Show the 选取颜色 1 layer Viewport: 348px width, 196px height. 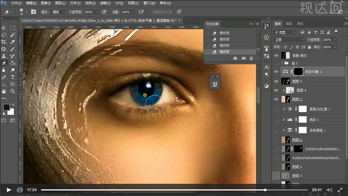click(x=276, y=130)
